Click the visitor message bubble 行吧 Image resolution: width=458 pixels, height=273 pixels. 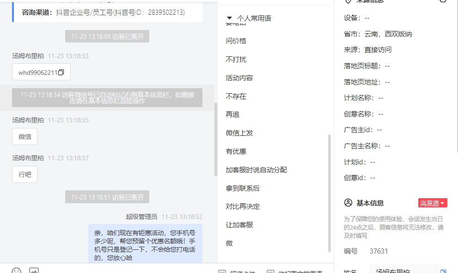coord(25,175)
